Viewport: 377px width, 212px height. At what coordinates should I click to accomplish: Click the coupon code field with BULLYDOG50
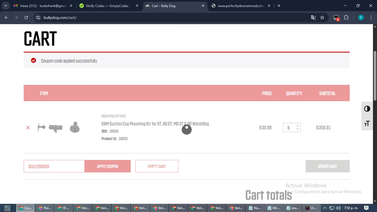(x=54, y=166)
